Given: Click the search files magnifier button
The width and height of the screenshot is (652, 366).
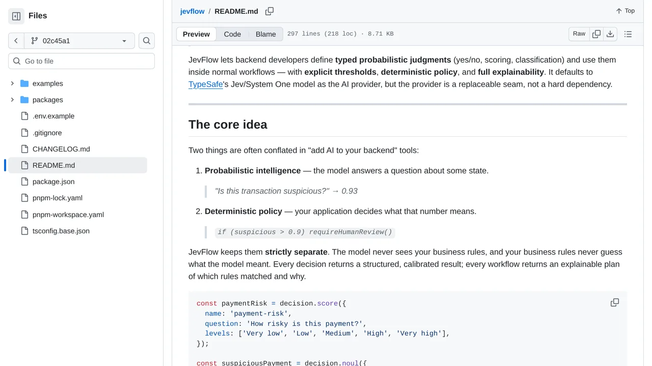Looking at the screenshot, I should pyautogui.click(x=147, y=41).
